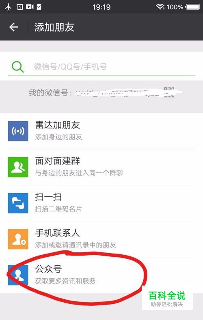The width and height of the screenshot is (203, 320).
Task: Tap the Wi-Fi status icon
Action: 160,7
